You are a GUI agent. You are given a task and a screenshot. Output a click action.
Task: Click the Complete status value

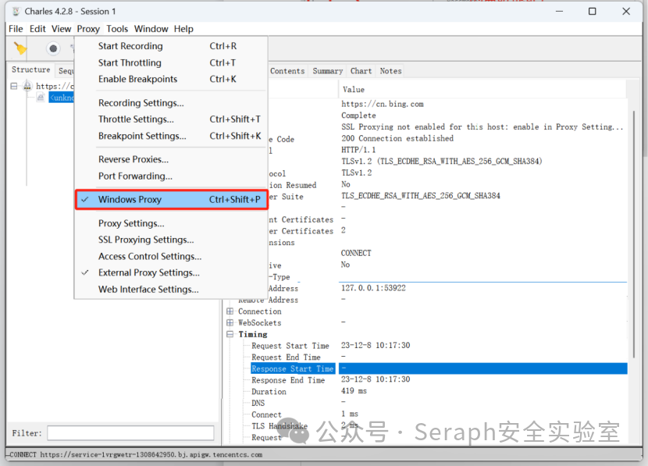click(358, 116)
